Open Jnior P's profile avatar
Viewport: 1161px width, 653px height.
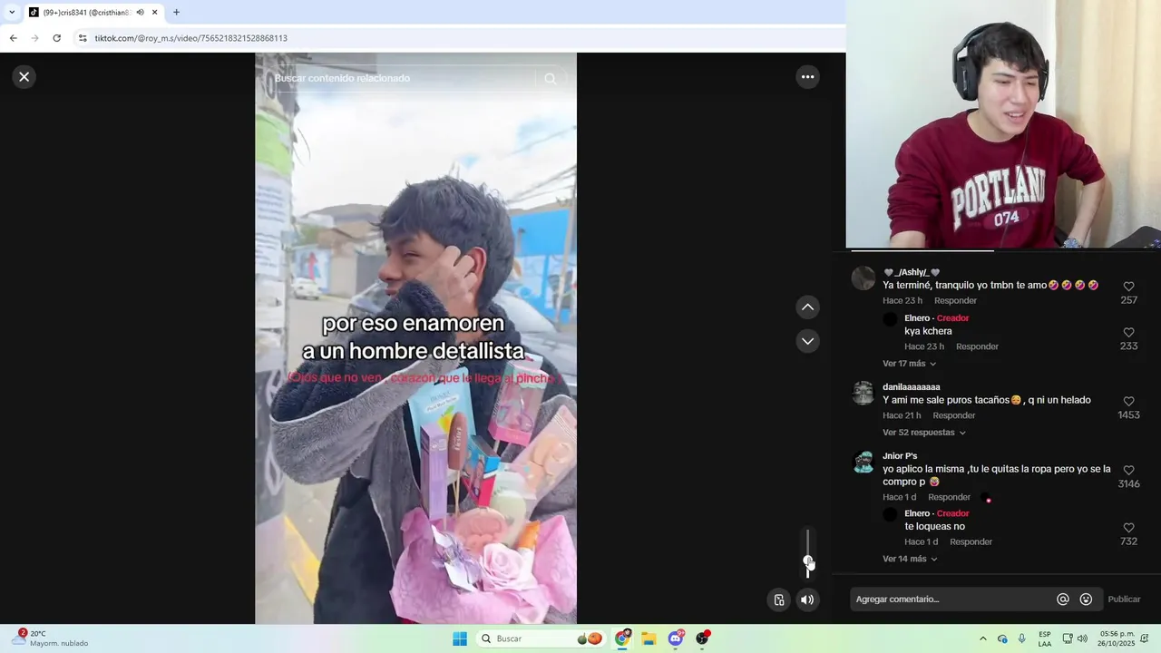click(x=863, y=462)
